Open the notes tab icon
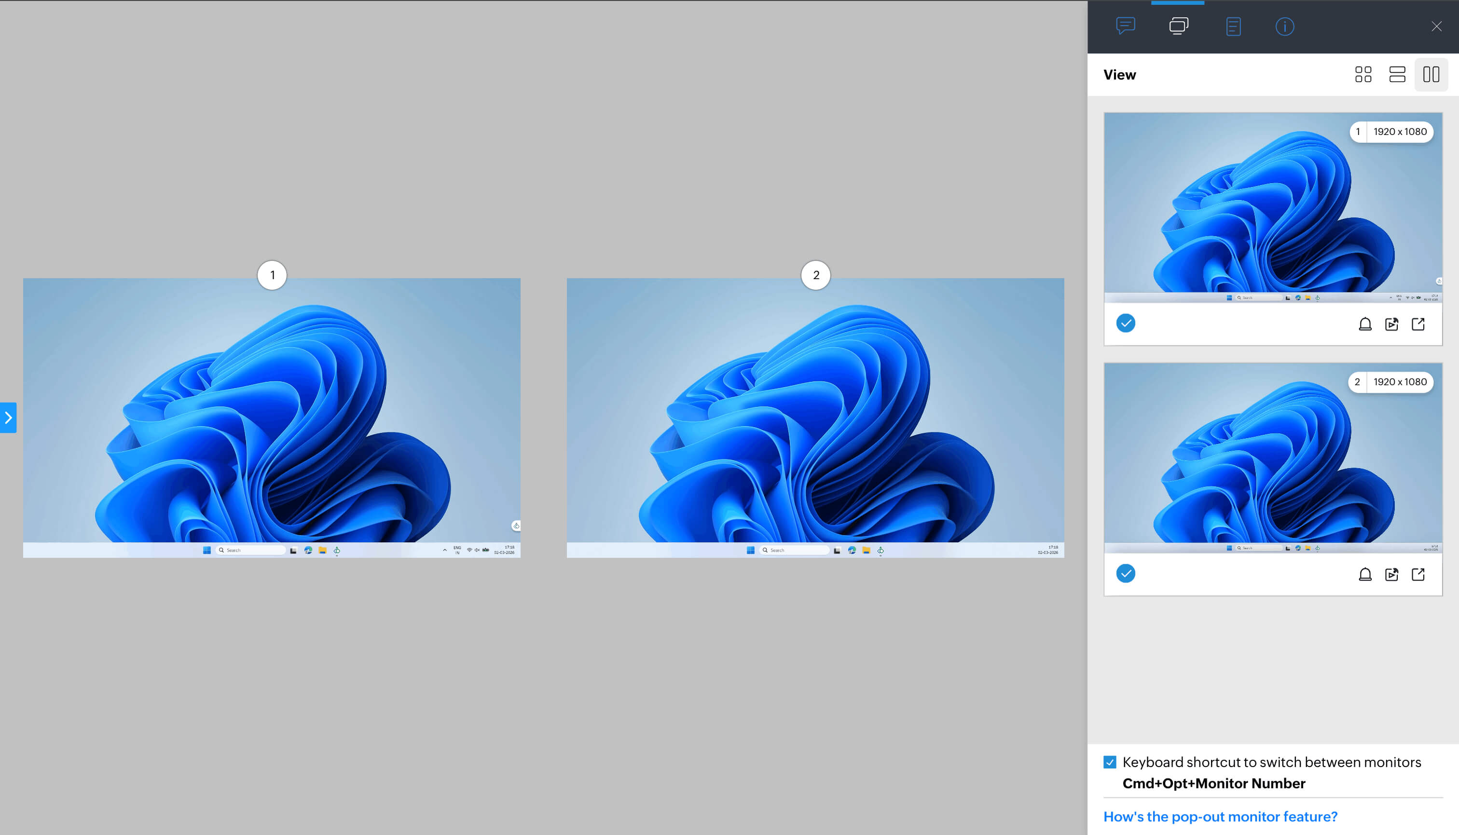 (1233, 27)
